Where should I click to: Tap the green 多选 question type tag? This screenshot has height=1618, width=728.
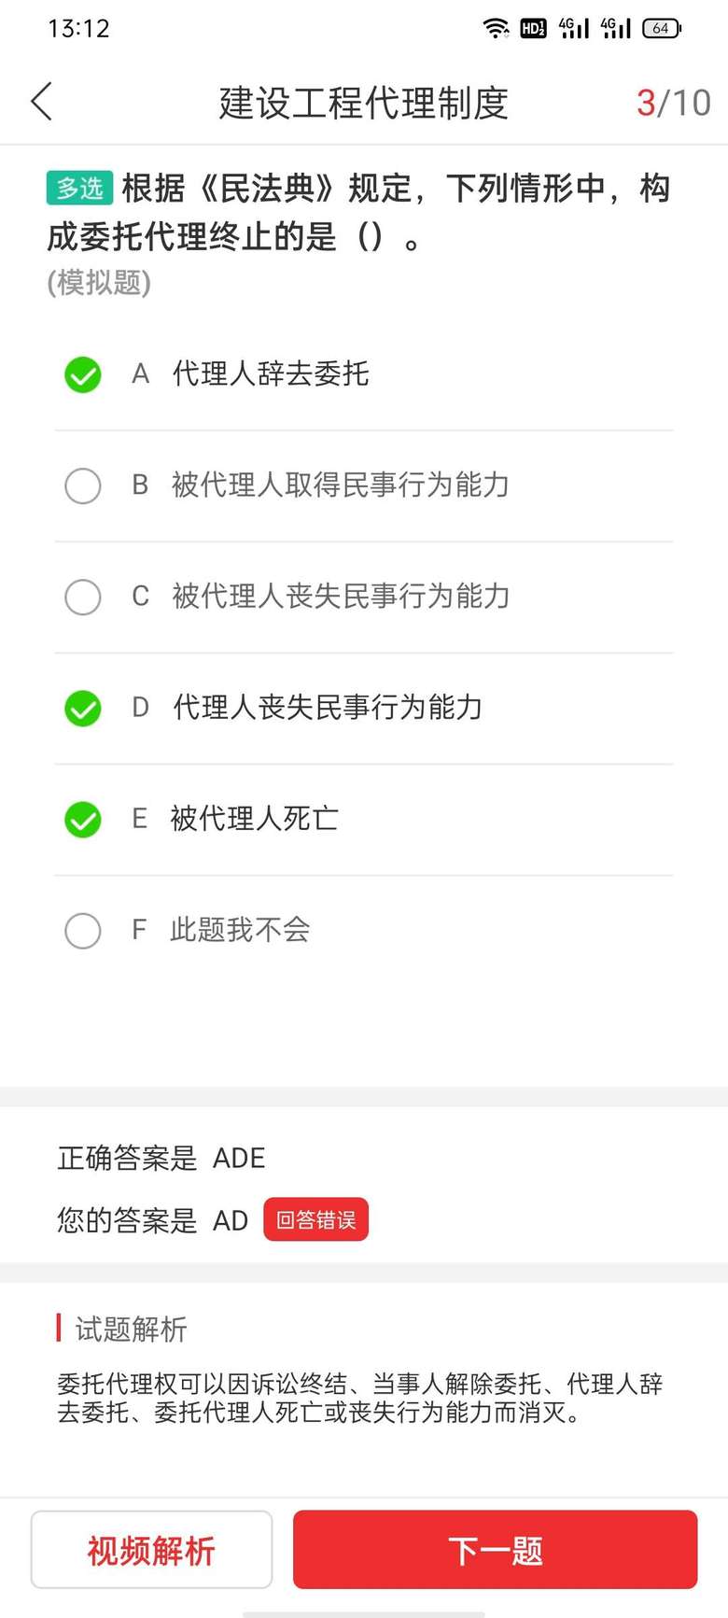(x=79, y=188)
